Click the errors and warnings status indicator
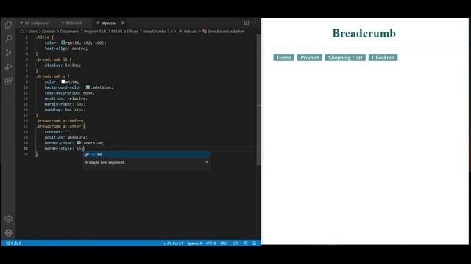Screen dimensions: 471x264 pos(13,243)
